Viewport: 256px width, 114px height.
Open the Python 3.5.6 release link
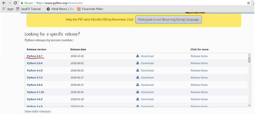click(35, 63)
